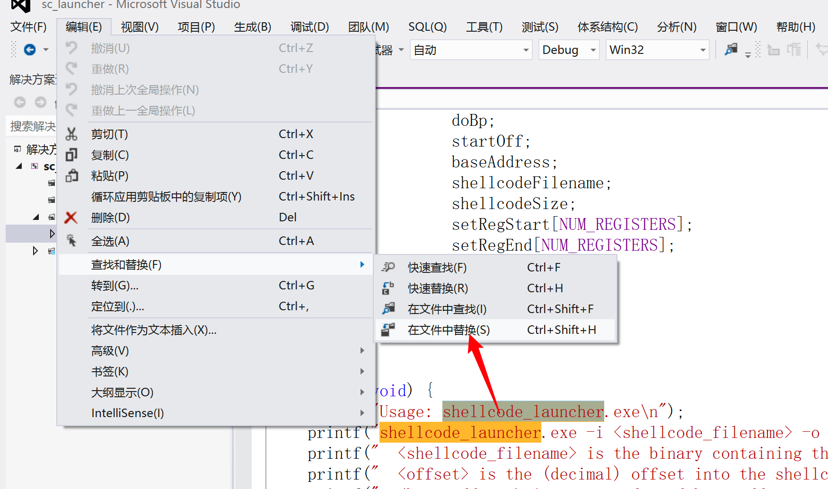Click the comment selection toolbar icon
Screen dimensions: 828x489
click(x=794, y=50)
